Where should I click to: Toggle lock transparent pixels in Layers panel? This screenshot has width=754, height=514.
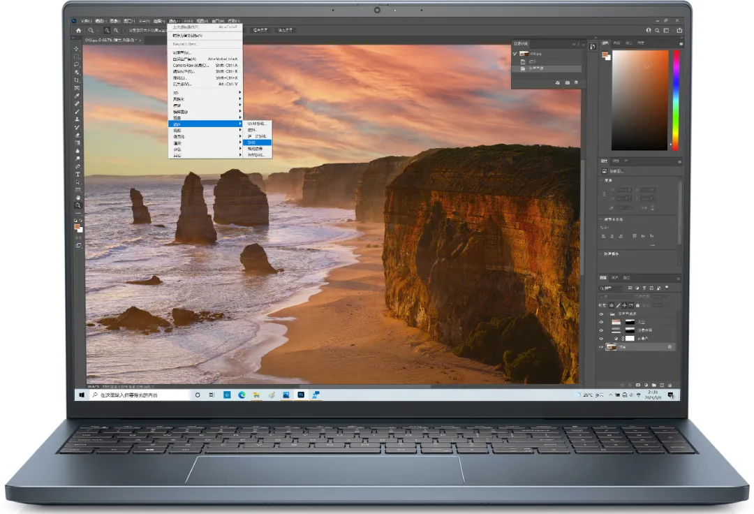(x=611, y=305)
